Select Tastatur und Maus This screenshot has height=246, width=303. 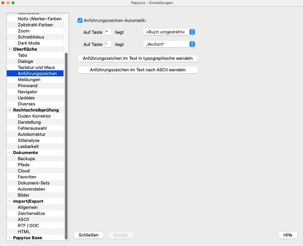point(35,68)
